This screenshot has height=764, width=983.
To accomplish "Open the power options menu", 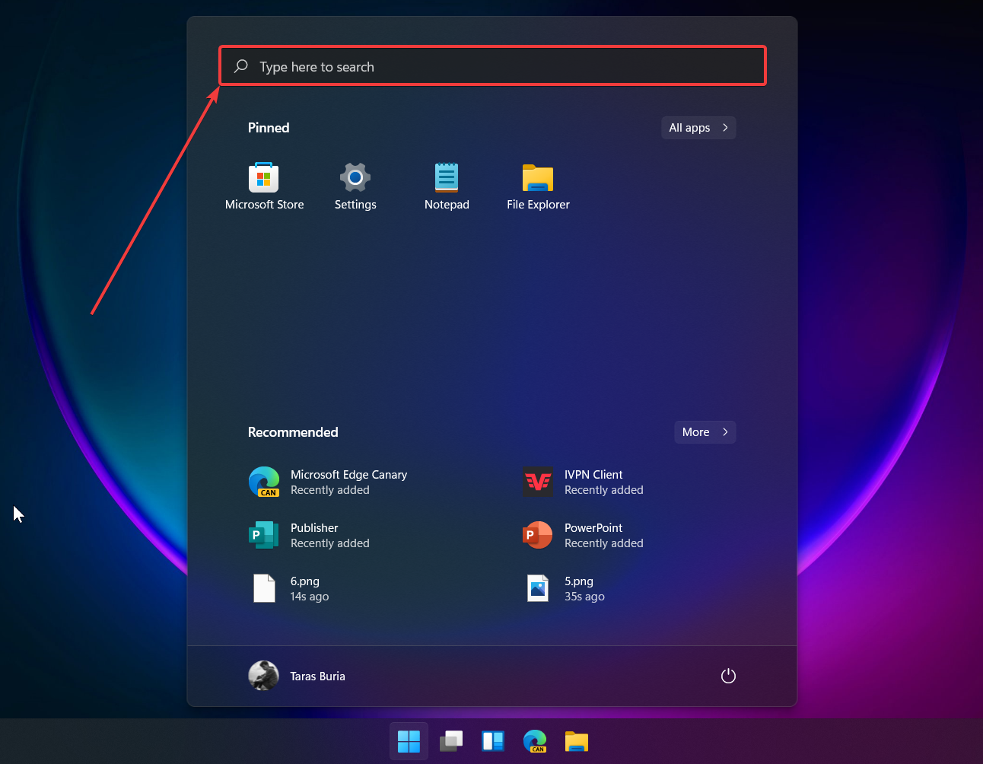I will [x=728, y=676].
